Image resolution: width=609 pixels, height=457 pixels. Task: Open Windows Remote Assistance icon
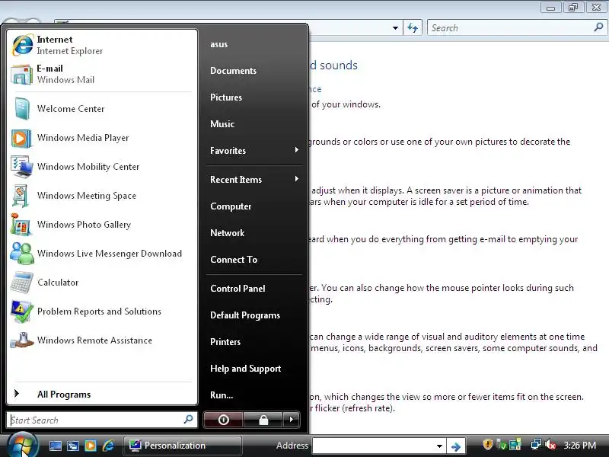point(22,340)
